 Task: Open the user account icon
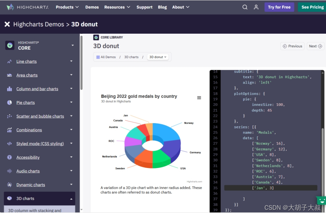tap(256, 7)
